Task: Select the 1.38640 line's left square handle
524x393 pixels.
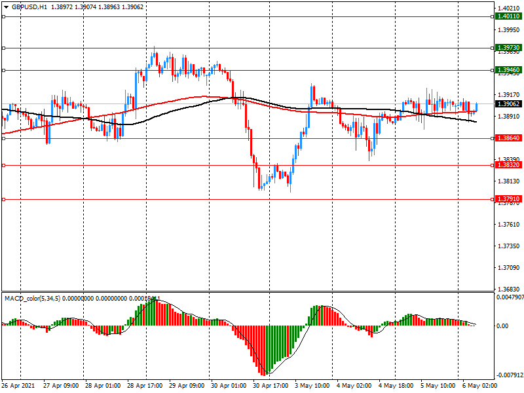Action: coord(4,138)
